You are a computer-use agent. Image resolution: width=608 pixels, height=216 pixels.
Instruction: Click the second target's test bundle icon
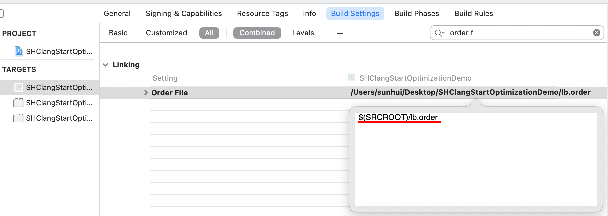coord(19,103)
